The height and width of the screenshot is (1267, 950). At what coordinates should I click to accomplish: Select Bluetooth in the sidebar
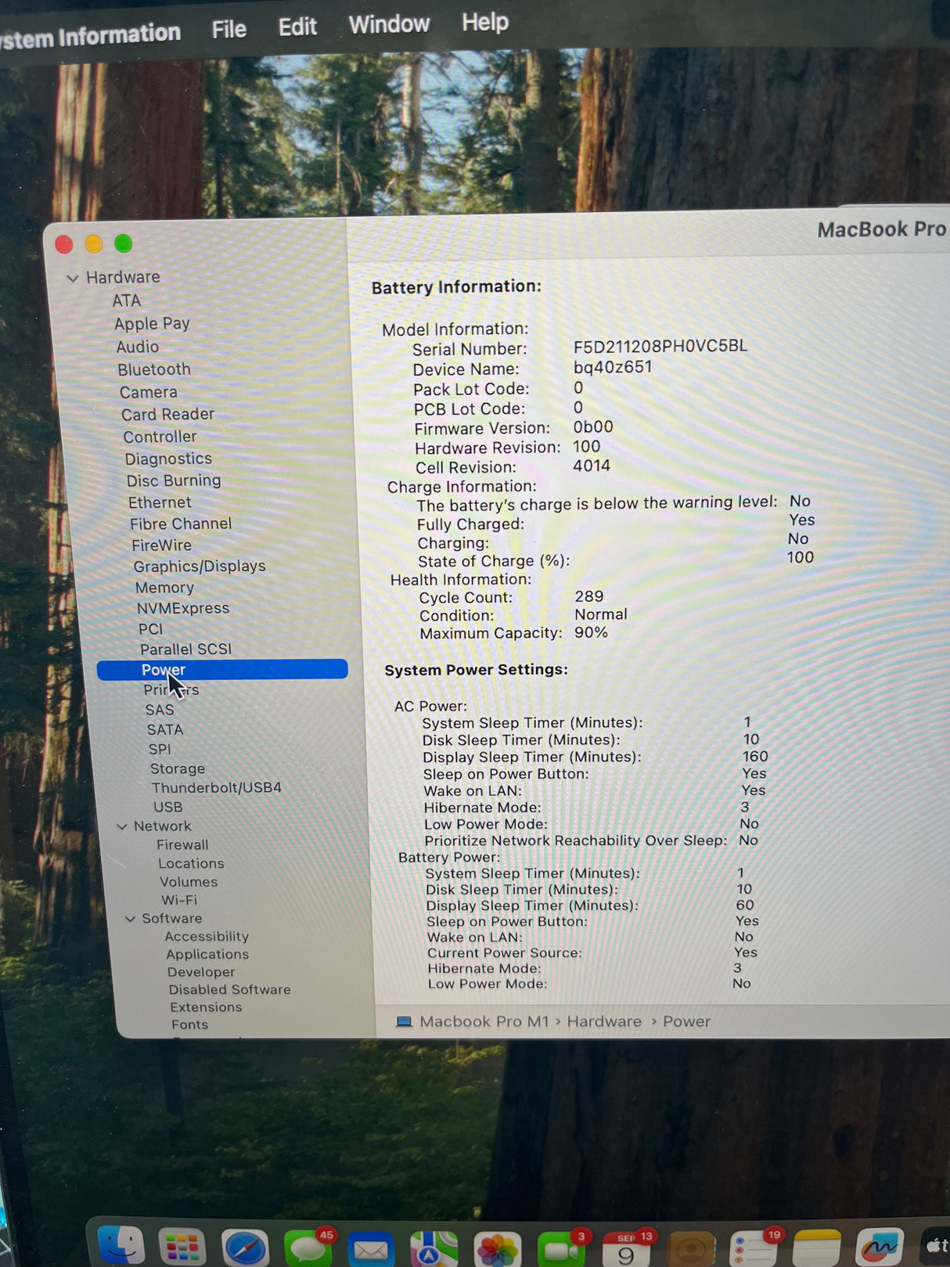tap(154, 369)
